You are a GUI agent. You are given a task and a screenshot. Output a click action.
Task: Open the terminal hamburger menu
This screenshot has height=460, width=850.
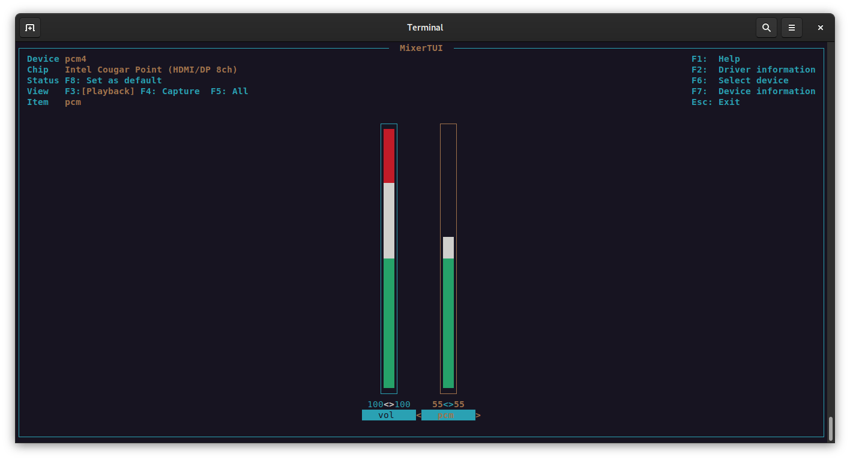pos(791,27)
